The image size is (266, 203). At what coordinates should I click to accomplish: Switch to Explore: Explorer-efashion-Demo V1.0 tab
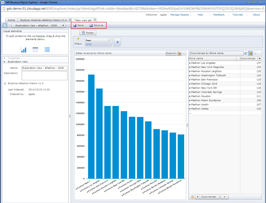click(x=43, y=20)
